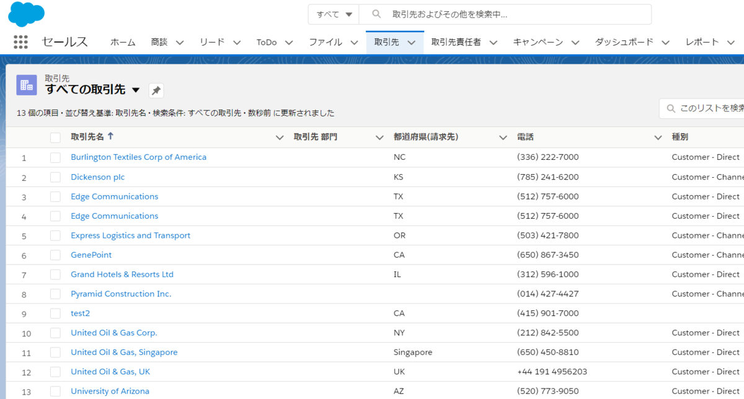This screenshot has height=399, width=744.
Task: Click phone number (336) 222-7000
Action: [547, 157]
